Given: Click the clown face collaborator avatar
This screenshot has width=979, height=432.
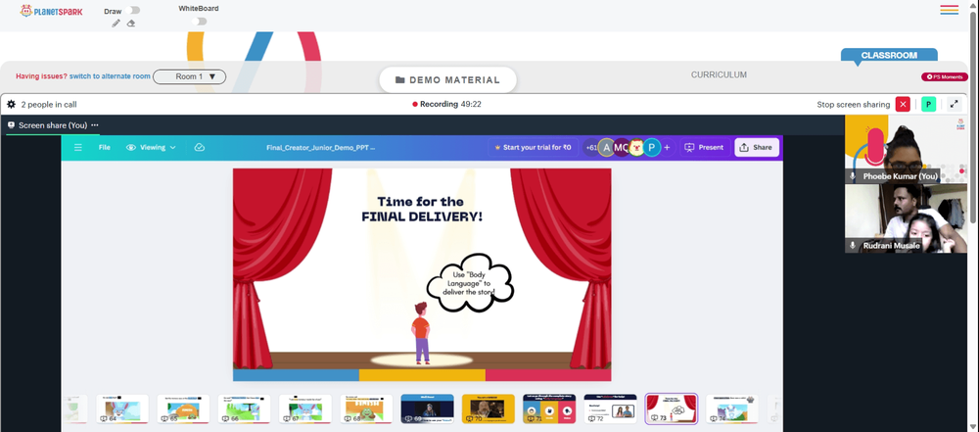Looking at the screenshot, I should tap(637, 148).
